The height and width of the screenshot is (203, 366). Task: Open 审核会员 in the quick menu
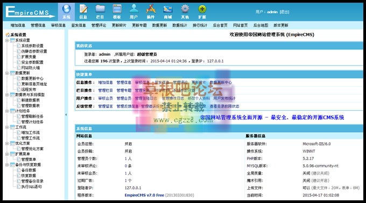(105, 98)
